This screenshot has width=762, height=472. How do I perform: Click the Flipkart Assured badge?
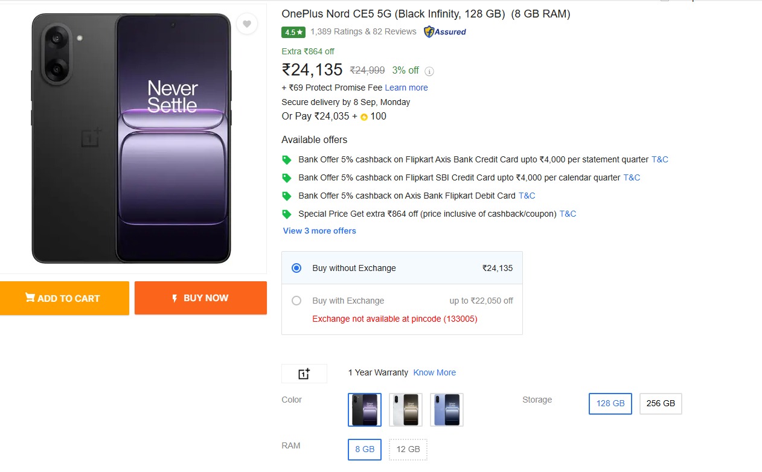click(445, 32)
